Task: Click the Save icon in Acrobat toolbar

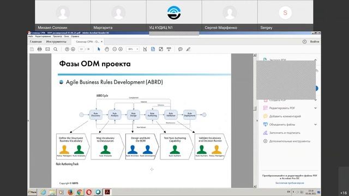Action: [x=32, y=49]
